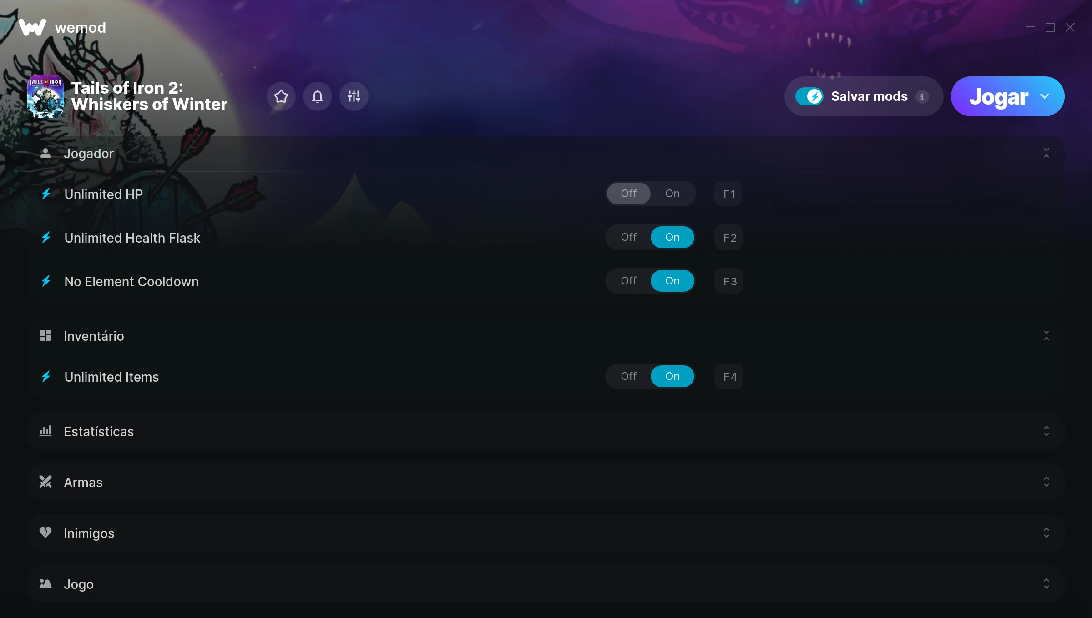Screen dimensions: 1092x618
Task: Toggle the Salvar mods switch
Action: pos(809,96)
